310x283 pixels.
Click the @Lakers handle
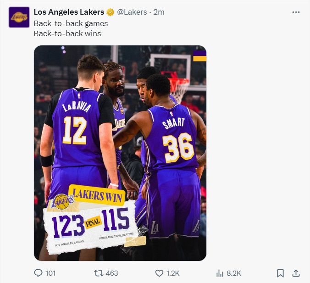133,12
